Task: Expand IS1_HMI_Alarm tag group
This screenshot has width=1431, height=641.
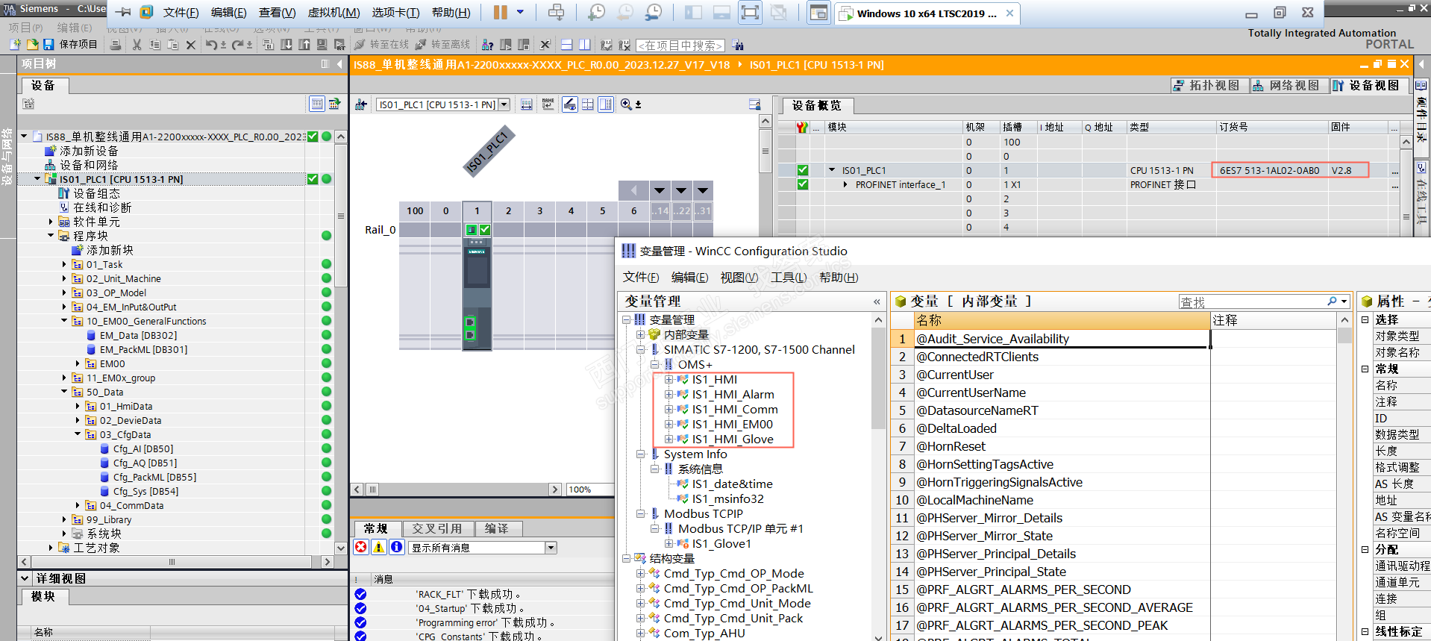Action: pyautogui.click(x=668, y=394)
